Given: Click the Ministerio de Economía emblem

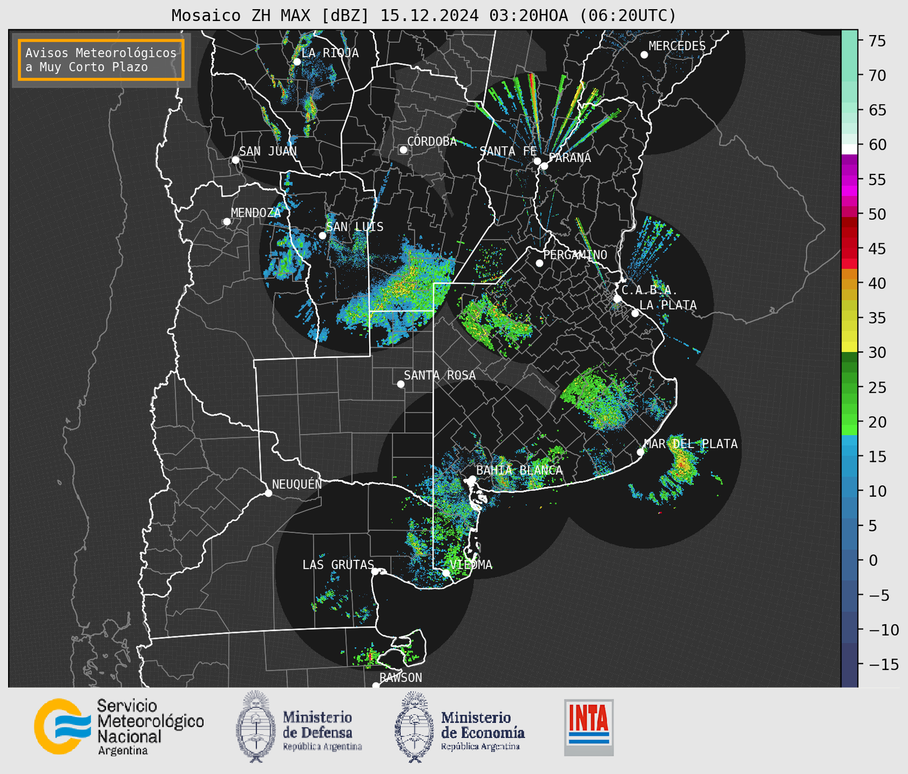Looking at the screenshot, I should point(414,727).
